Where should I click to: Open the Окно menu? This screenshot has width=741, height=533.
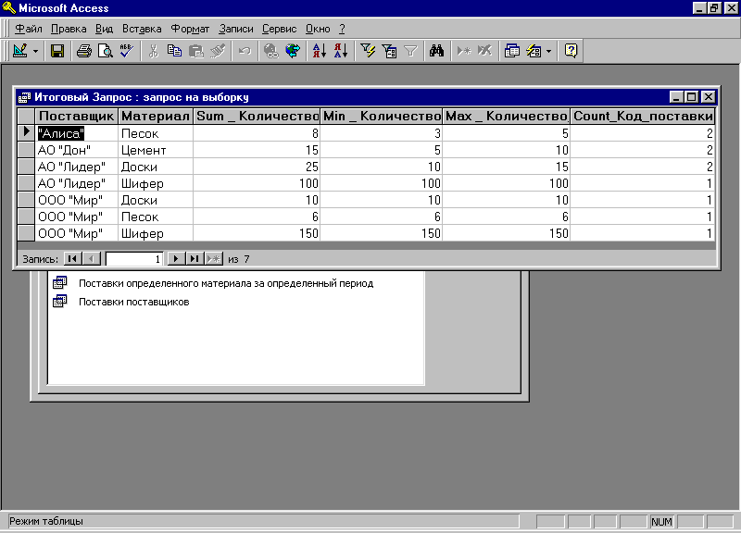(318, 29)
